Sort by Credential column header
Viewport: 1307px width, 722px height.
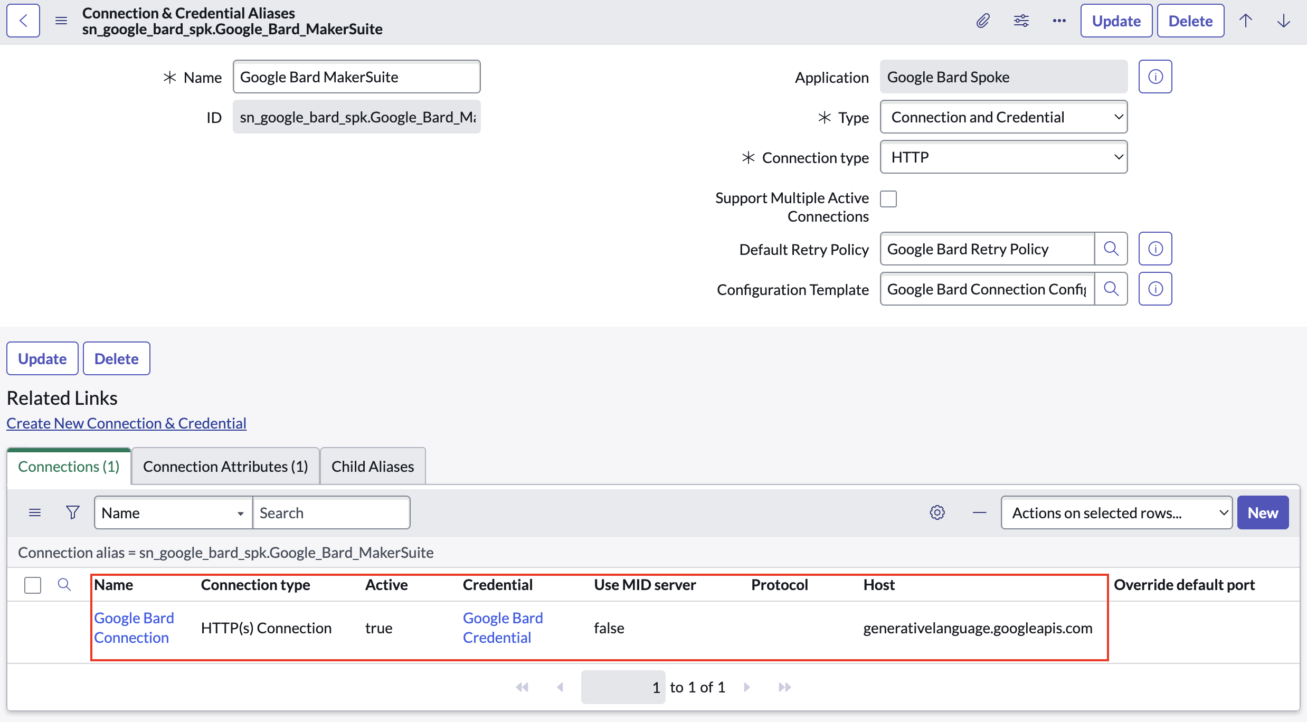(498, 585)
